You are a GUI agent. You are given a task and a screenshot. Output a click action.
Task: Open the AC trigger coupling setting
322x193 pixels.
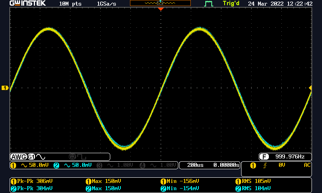click(307, 165)
